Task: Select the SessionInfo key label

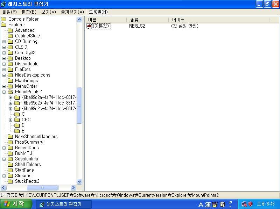Action: 27,159
